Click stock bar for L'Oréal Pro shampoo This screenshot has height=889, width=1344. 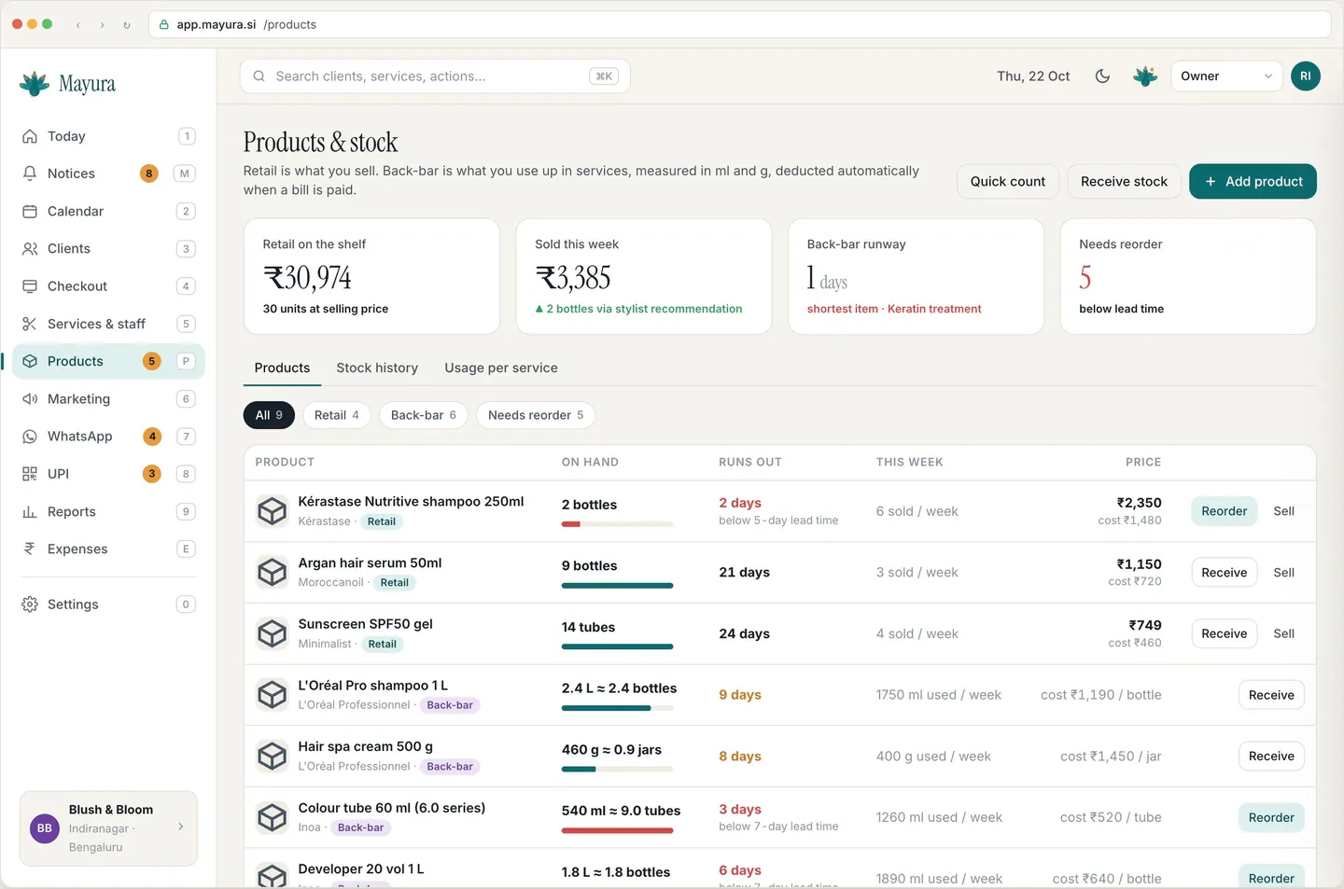click(617, 708)
